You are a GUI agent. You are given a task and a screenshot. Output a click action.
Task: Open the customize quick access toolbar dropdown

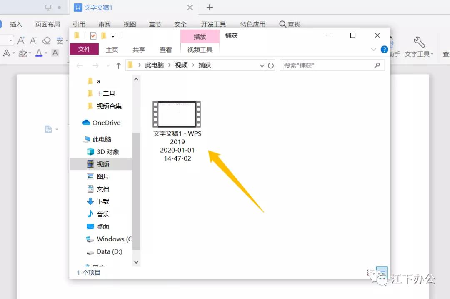(113, 36)
